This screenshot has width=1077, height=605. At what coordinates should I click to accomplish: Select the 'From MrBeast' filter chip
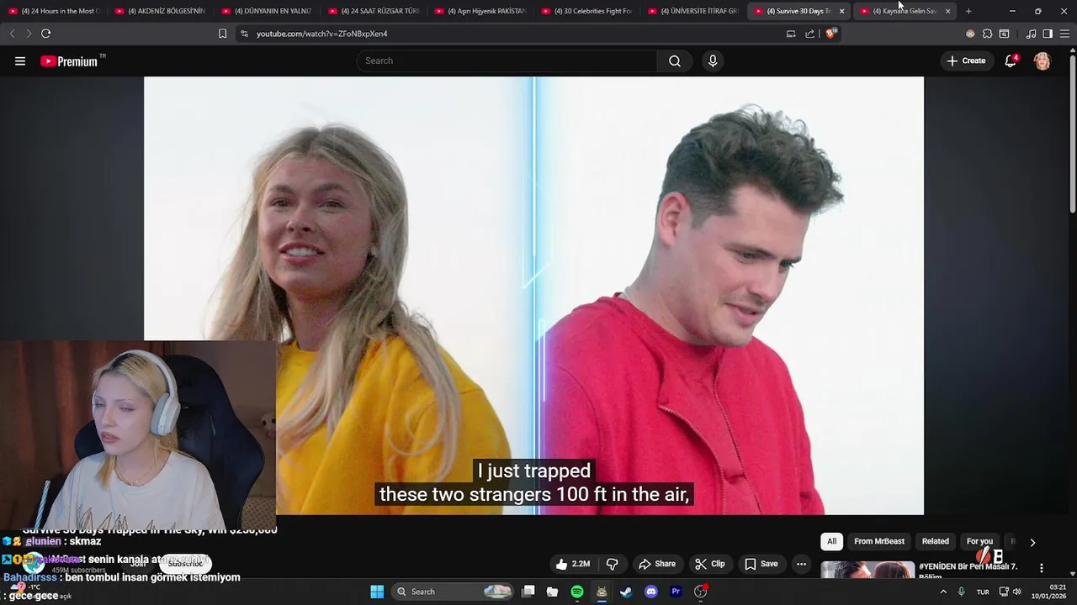[879, 541]
